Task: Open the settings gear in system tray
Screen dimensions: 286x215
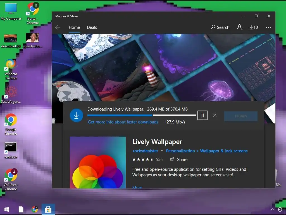Action: [280, 209]
